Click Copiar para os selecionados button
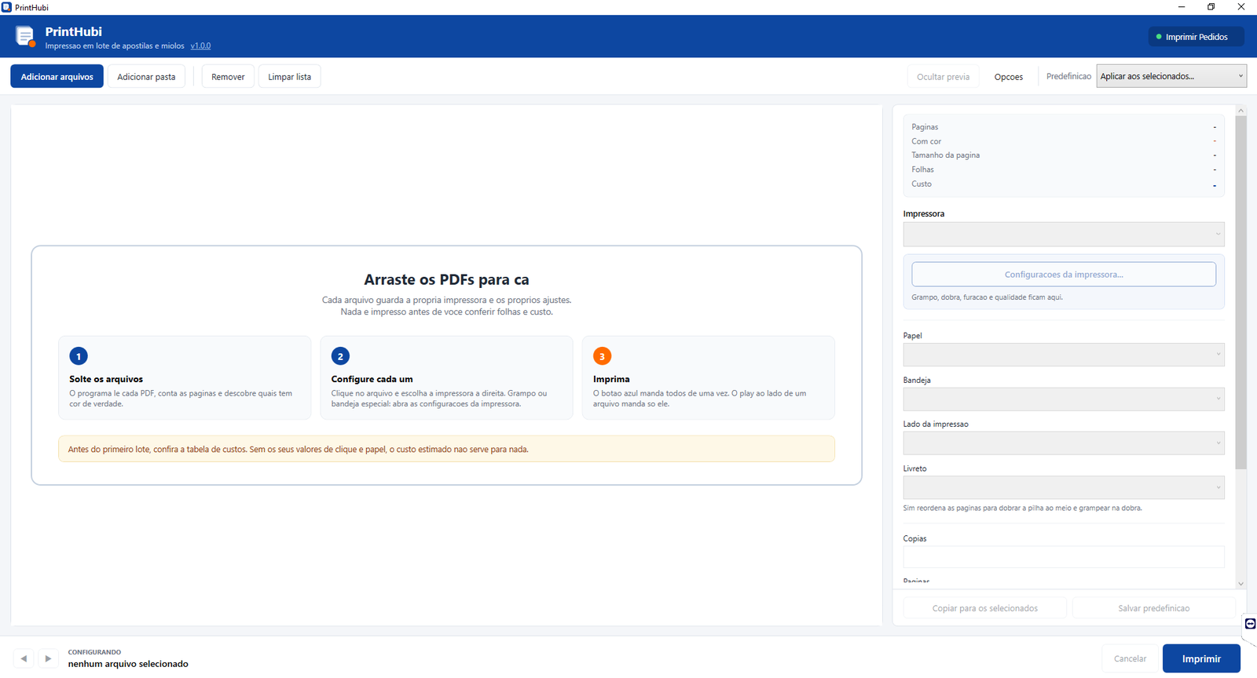Viewport: 1257px width, 678px height. [985, 608]
